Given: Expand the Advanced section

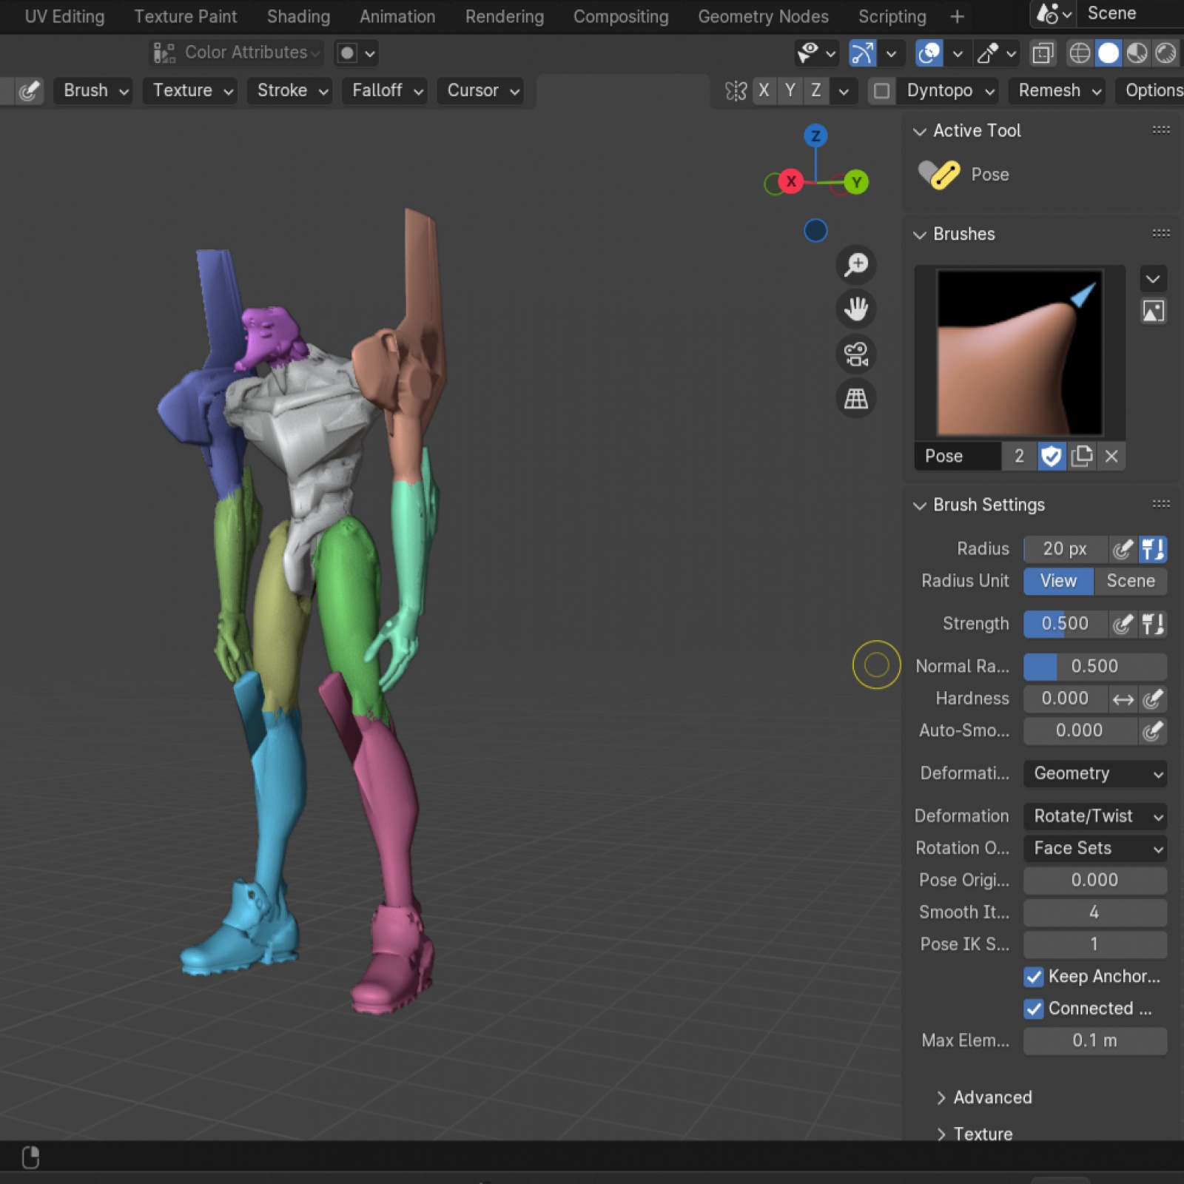Looking at the screenshot, I should [x=992, y=1097].
